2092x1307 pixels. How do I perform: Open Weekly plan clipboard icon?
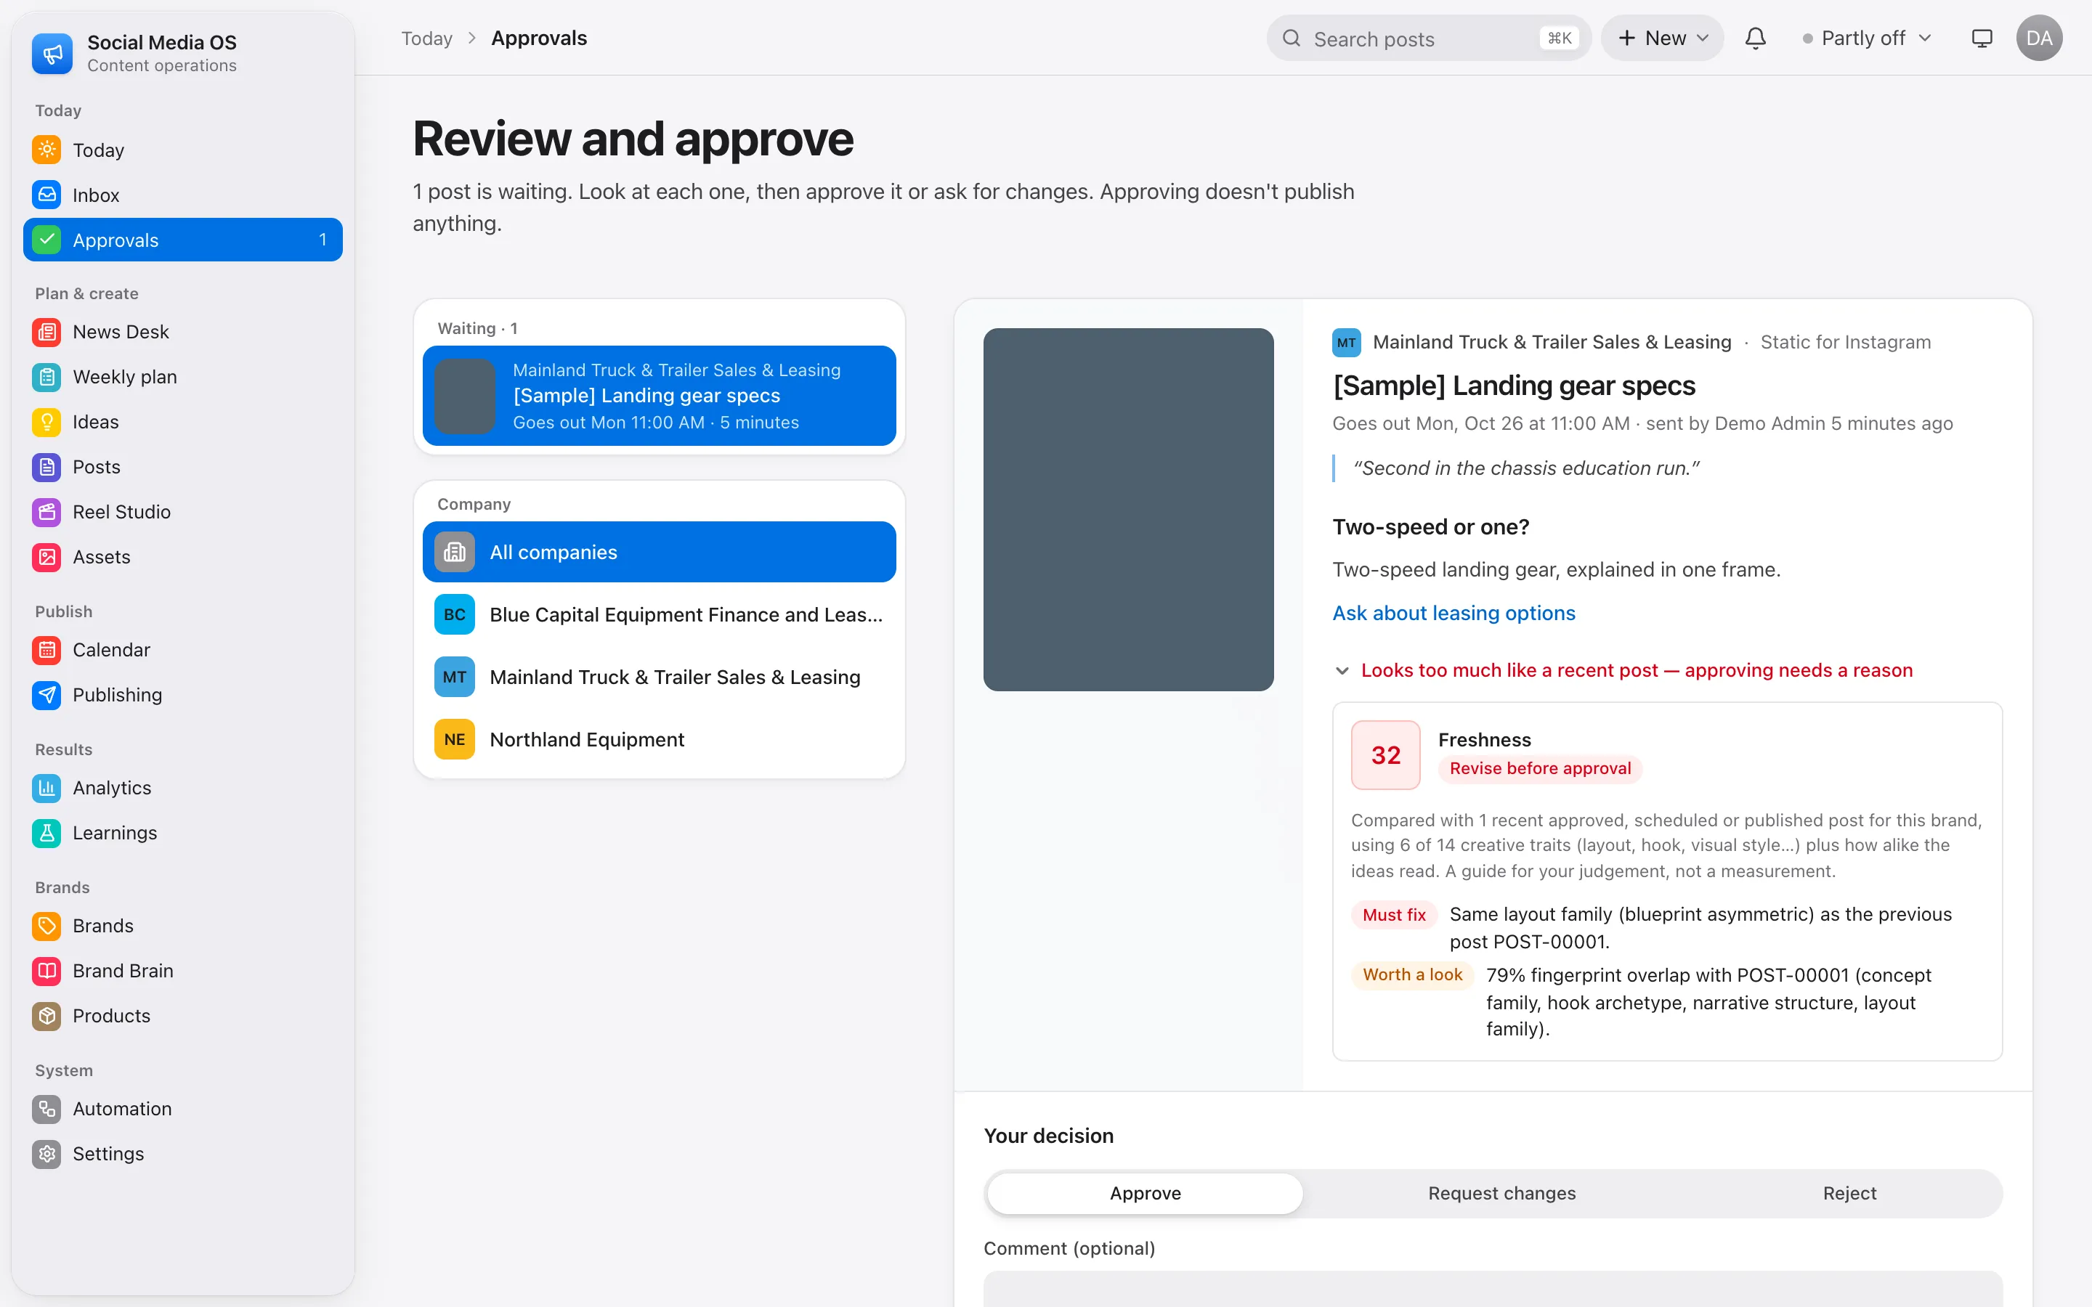[x=46, y=377]
